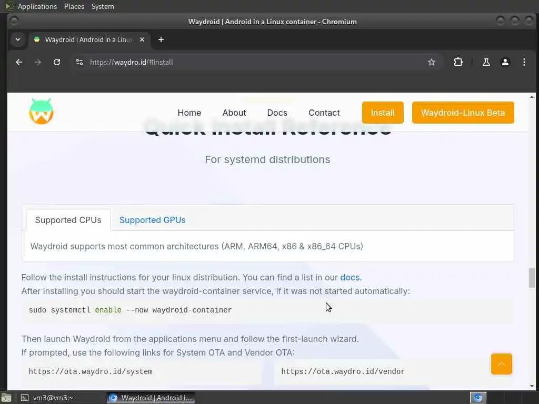View site information icon in address bar
Image resolution: width=539 pixels, height=404 pixels.
click(x=79, y=62)
